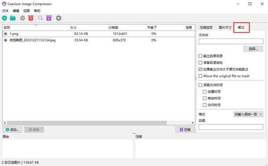
Task: Select the 1.png file row
Action: 99,34
